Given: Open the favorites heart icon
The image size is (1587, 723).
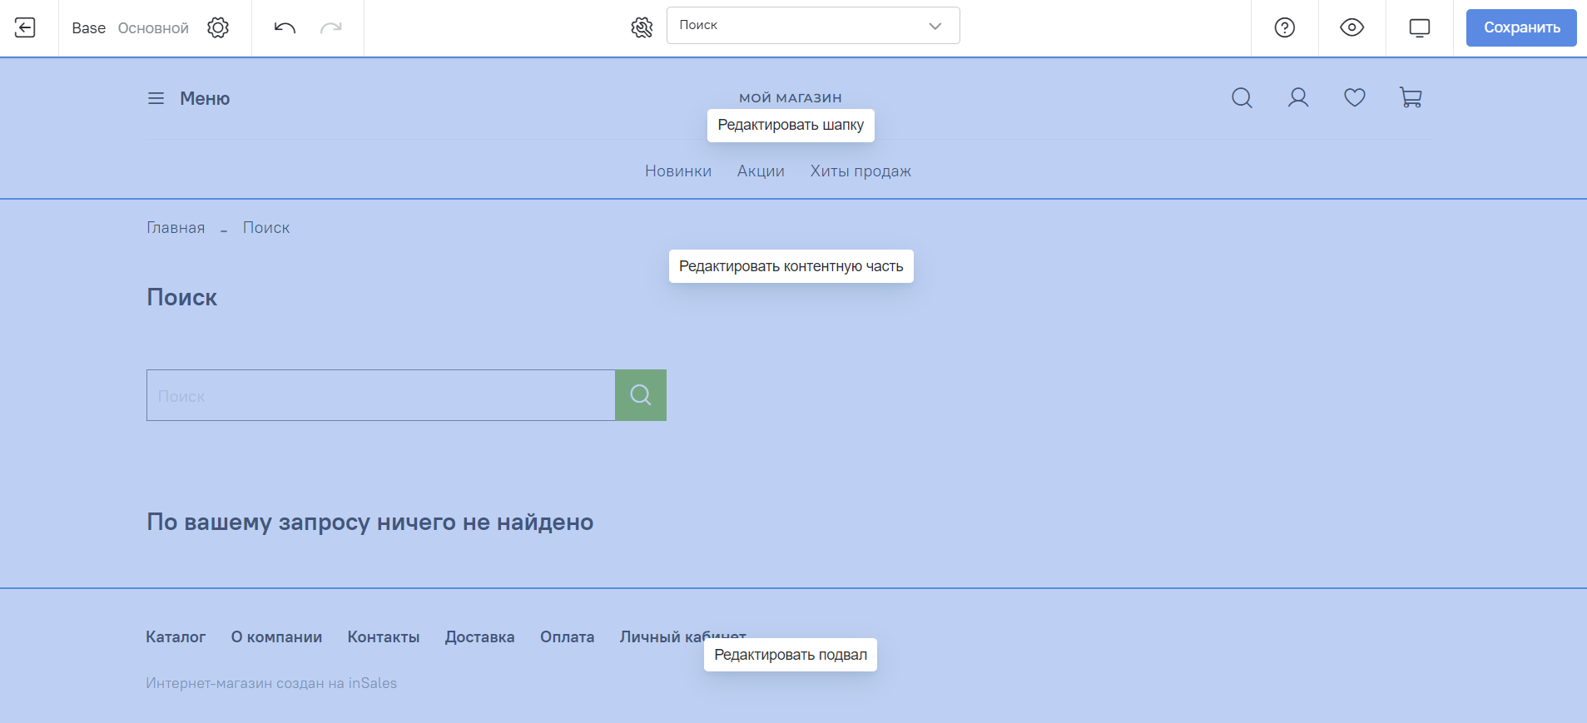Looking at the screenshot, I should (1355, 98).
